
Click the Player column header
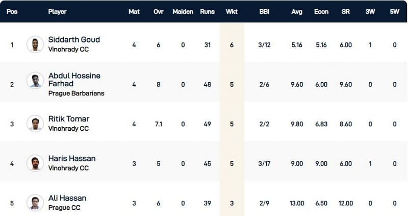pos(57,11)
